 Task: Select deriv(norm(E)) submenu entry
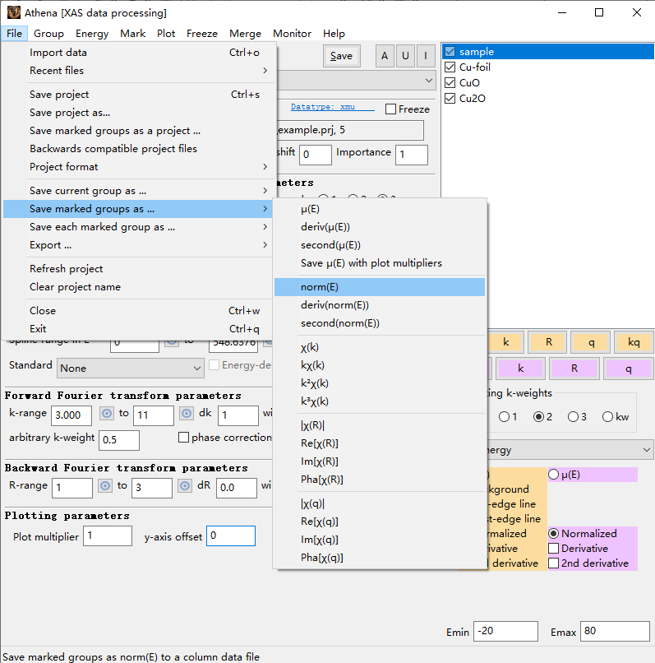click(380, 305)
